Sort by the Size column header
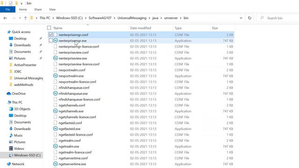 point(215,28)
